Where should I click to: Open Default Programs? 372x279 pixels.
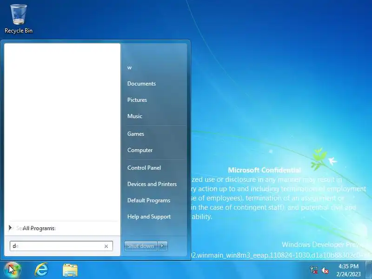[x=148, y=200]
